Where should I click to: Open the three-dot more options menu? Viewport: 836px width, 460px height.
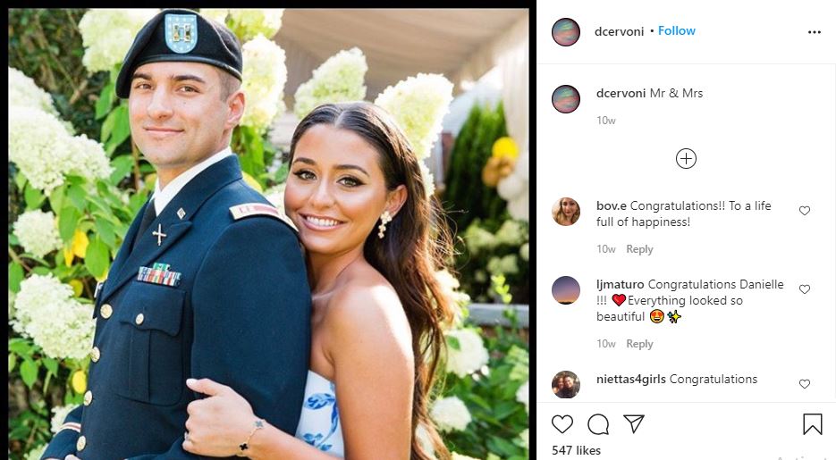[x=815, y=32]
